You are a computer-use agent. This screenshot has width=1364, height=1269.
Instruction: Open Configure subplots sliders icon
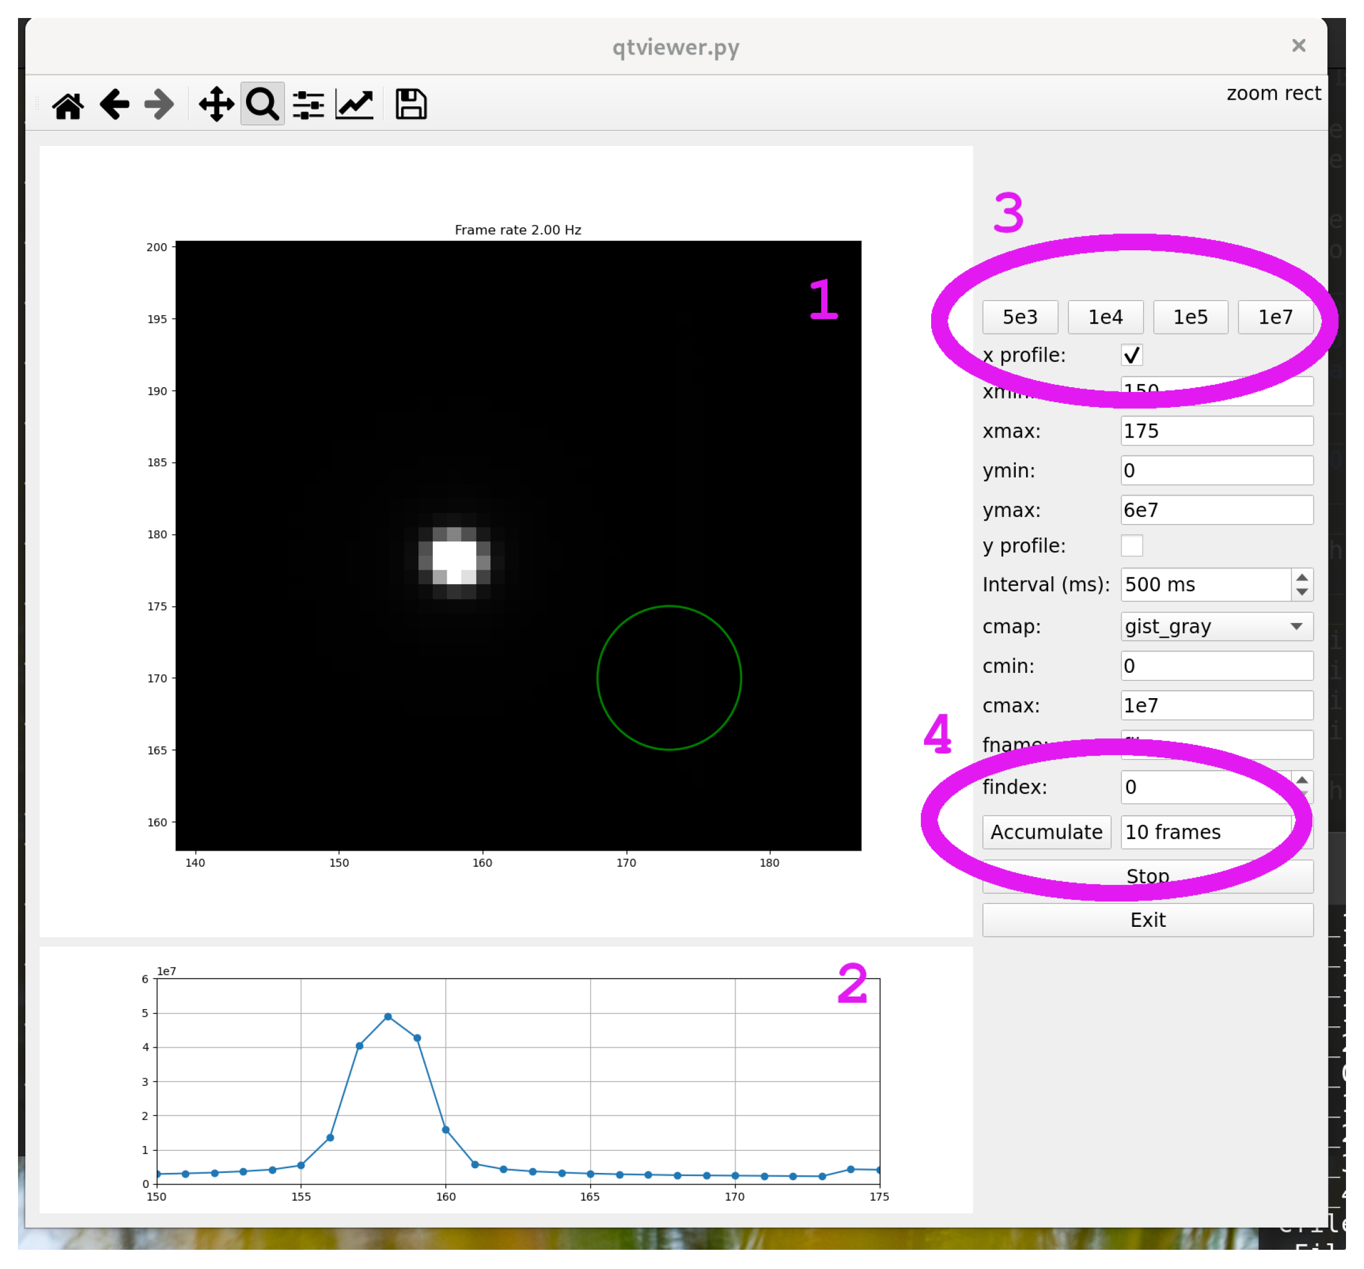coord(308,105)
